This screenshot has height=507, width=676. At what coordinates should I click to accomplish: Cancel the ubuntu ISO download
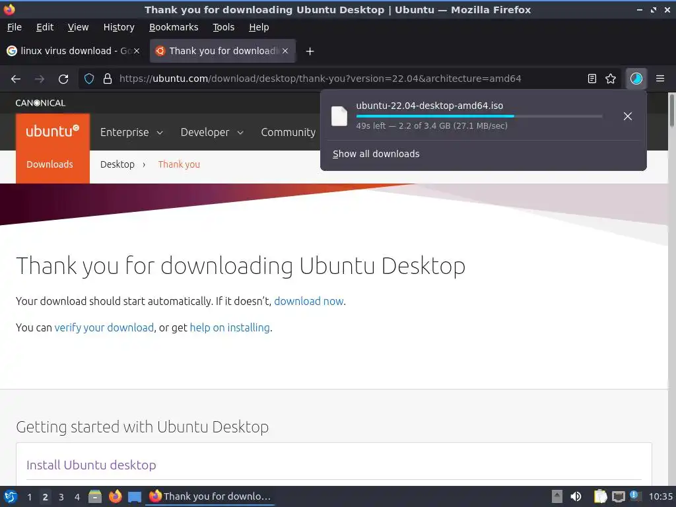[628, 116]
